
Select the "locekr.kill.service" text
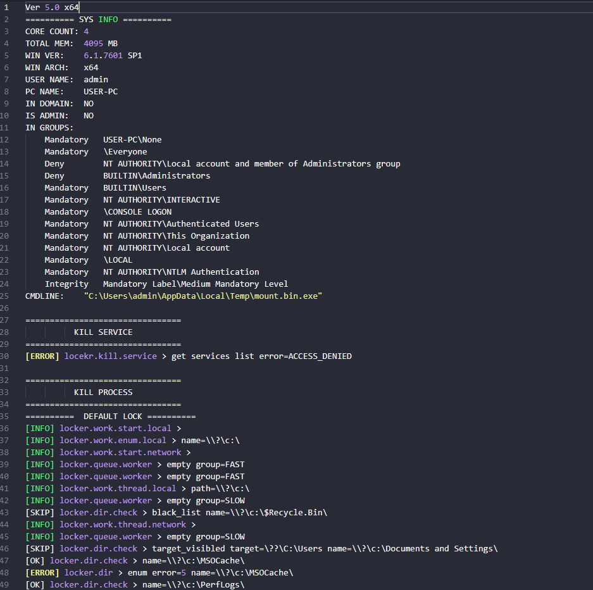coord(110,356)
